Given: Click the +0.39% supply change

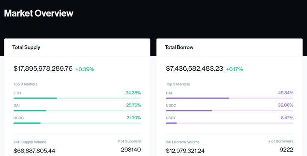Looking at the screenshot, I should (85, 69).
